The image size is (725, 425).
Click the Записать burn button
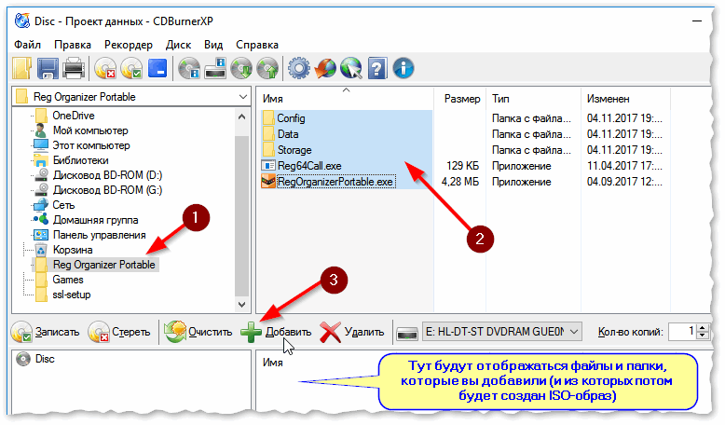pos(46,332)
